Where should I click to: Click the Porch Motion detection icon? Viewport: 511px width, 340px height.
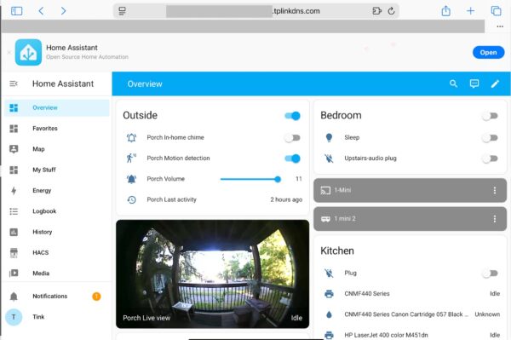[x=131, y=158]
